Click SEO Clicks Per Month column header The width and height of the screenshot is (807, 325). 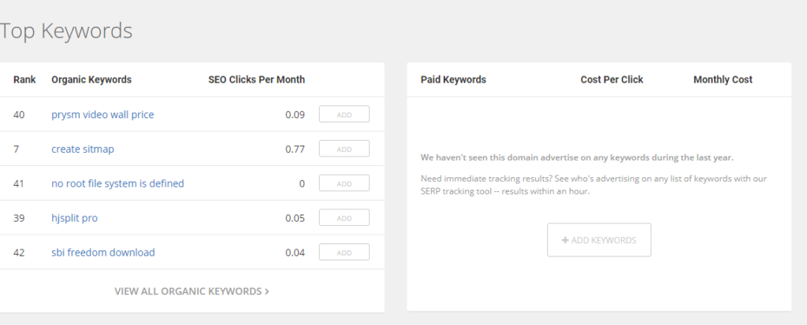click(256, 79)
